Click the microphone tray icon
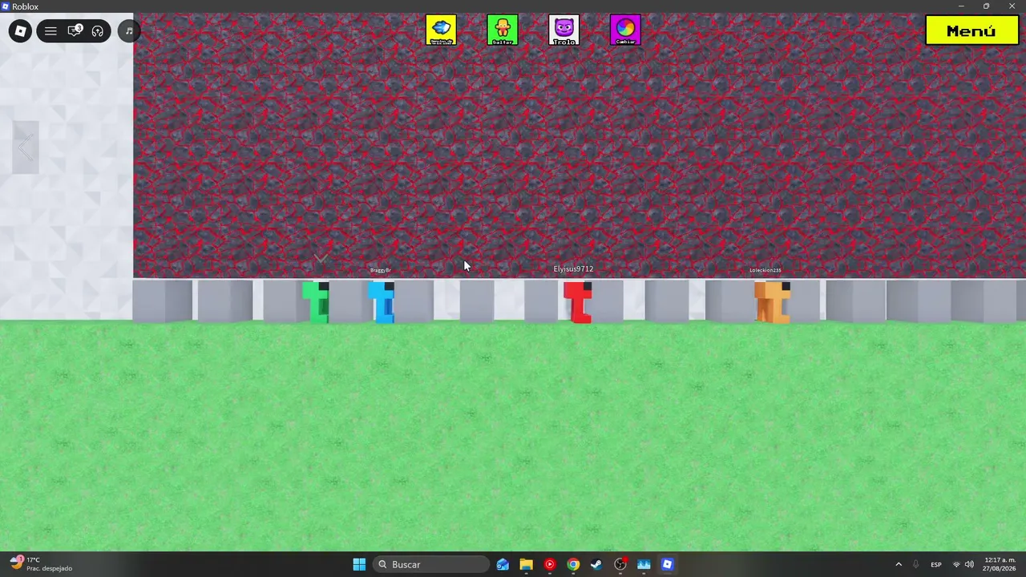The image size is (1026, 577). click(x=915, y=564)
